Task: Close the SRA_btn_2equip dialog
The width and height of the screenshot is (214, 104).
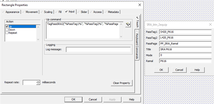Action: point(210,24)
